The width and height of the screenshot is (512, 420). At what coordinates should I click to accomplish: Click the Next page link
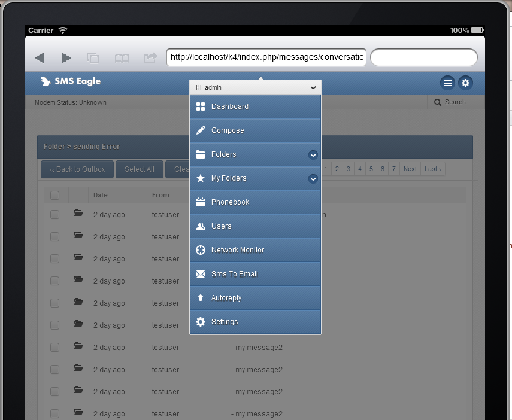coord(410,169)
